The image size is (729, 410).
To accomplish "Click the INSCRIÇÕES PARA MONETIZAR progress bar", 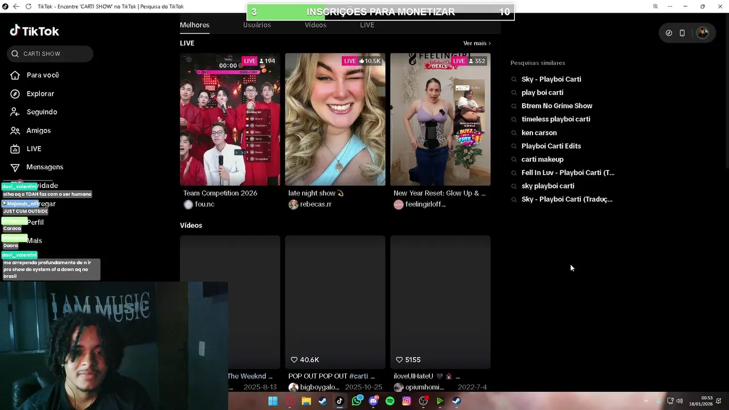I will pyautogui.click(x=380, y=12).
